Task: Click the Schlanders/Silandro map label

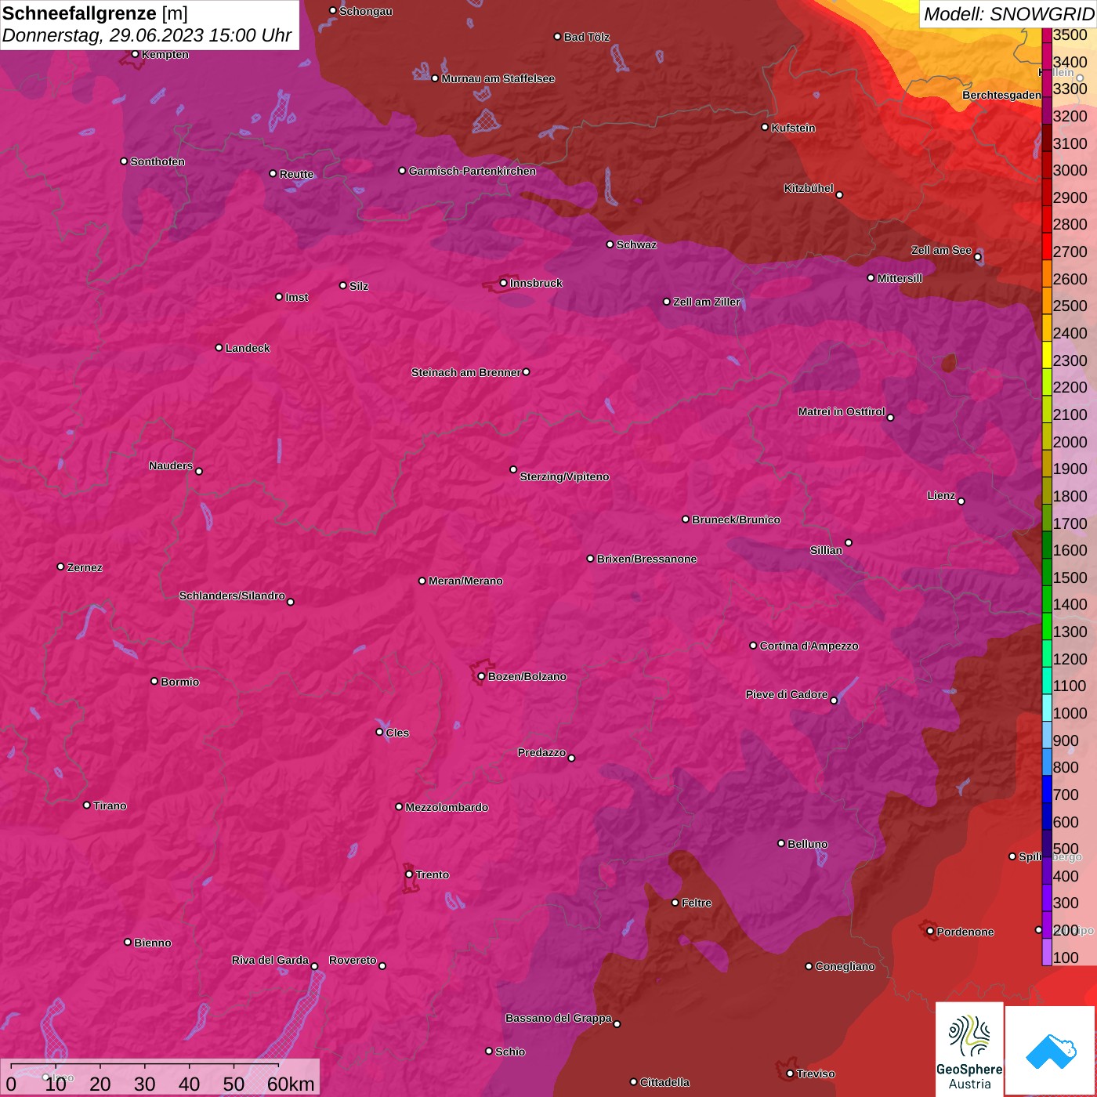Action: (232, 596)
